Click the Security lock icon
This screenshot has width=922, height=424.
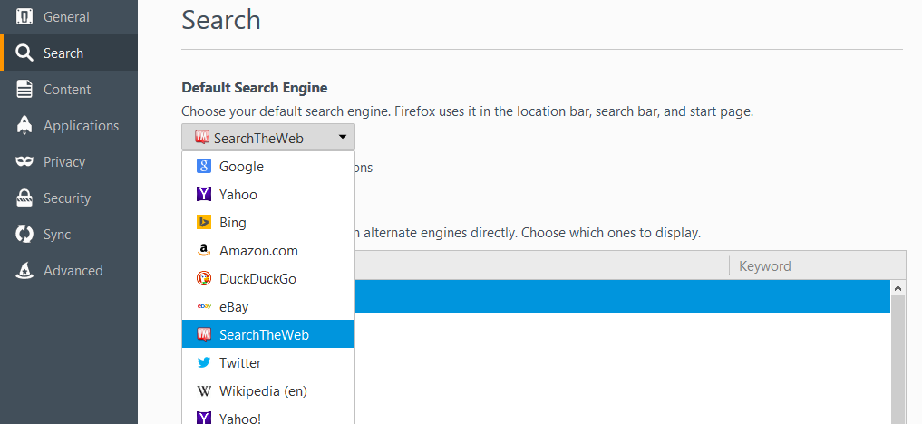[25, 198]
